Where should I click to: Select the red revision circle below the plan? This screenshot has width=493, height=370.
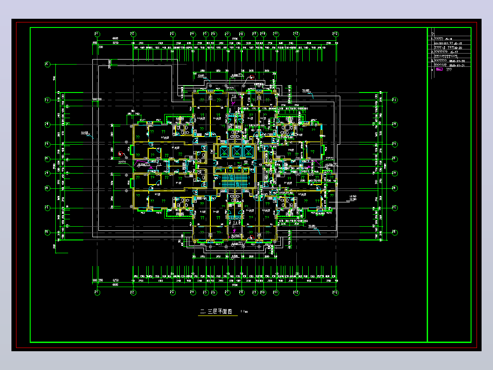pos(252,238)
